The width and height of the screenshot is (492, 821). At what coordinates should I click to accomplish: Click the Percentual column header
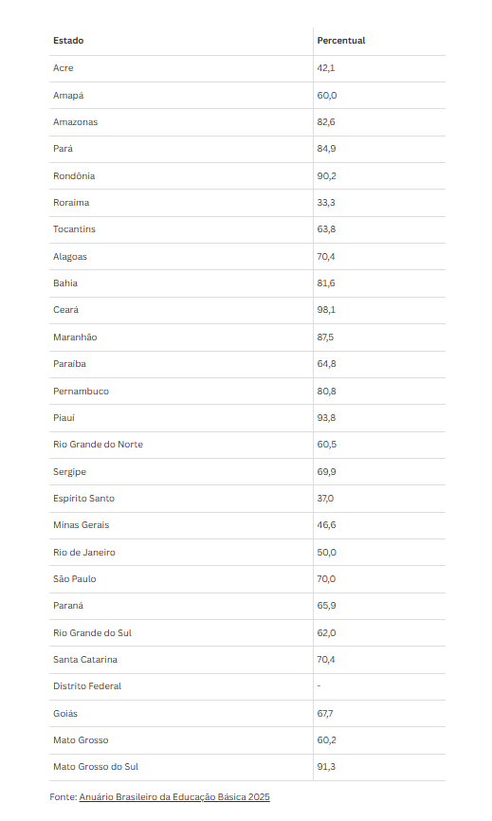click(340, 41)
